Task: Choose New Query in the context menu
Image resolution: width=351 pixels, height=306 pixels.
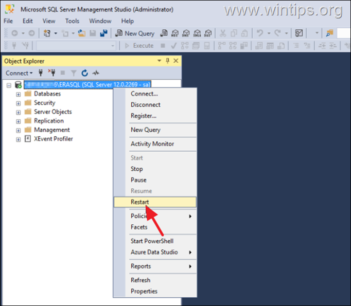Action: coord(155,130)
